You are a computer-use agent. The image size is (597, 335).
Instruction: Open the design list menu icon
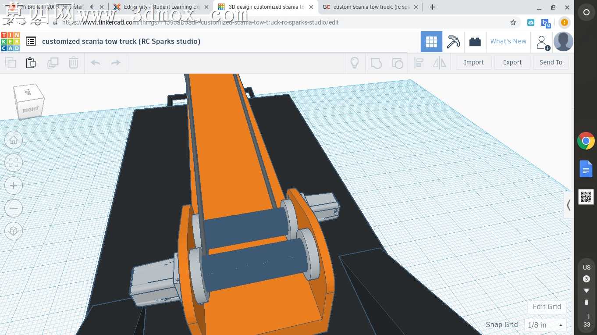pos(31,41)
